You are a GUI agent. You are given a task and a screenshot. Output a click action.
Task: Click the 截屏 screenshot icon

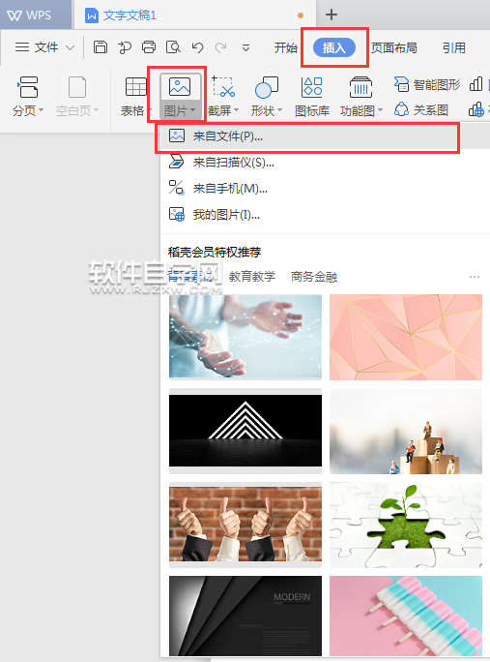click(x=222, y=87)
